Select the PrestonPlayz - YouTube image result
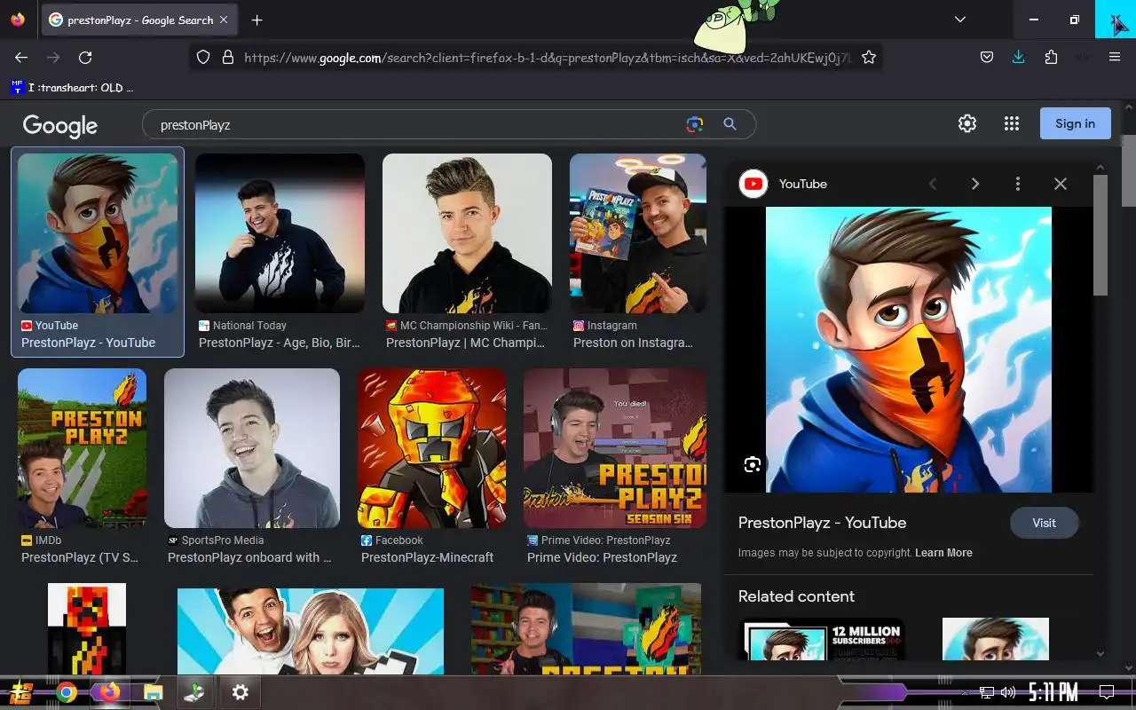 [x=98, y=252]
